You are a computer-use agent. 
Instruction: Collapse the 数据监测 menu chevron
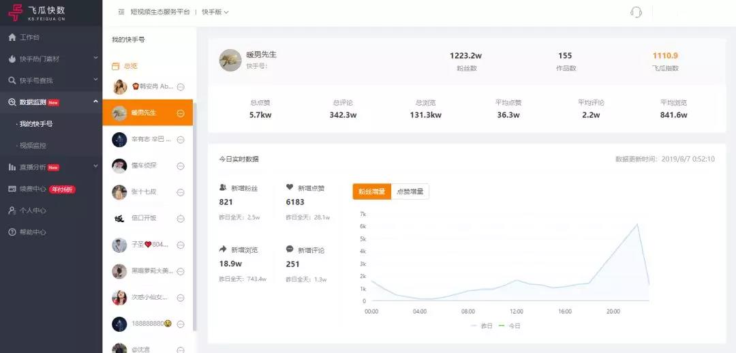(x=96, y=102)
